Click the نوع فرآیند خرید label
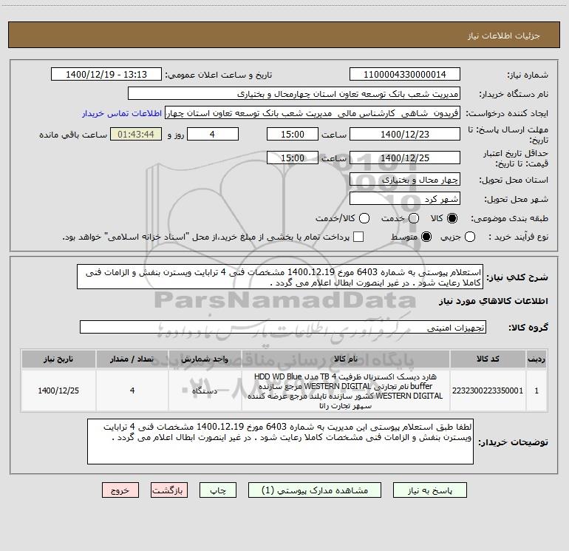This screenshot has height=551, width=569. (x=518, y=237)
